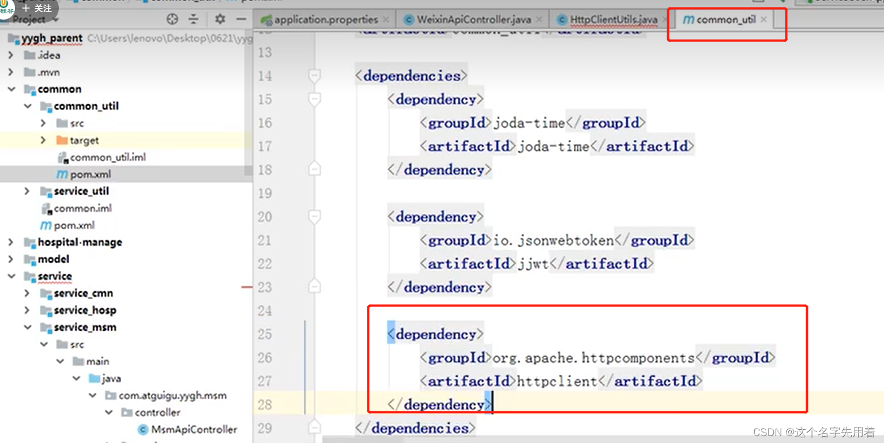884x443 pixels.
Task: Hide the Project panel with minus icon
Action: (x=241, y=20)
